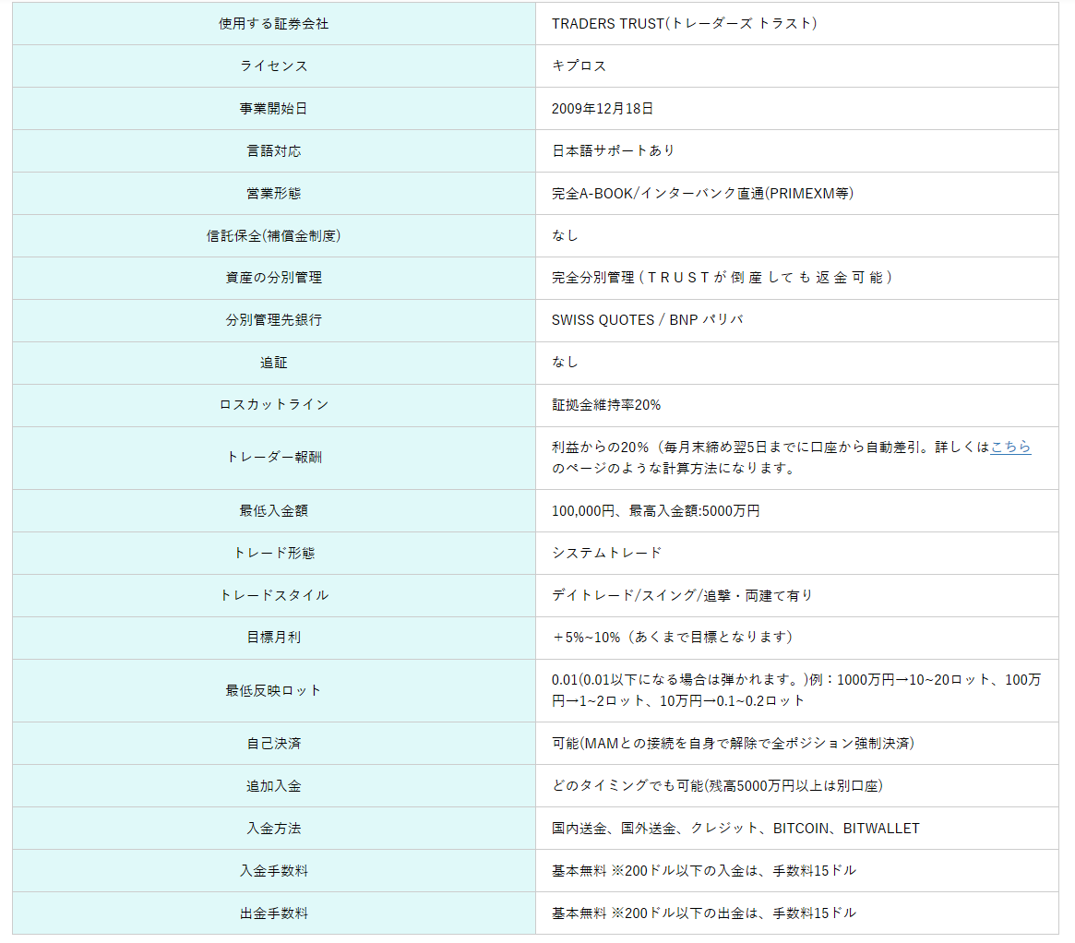Select the 追証 label cell

[273, 363]
